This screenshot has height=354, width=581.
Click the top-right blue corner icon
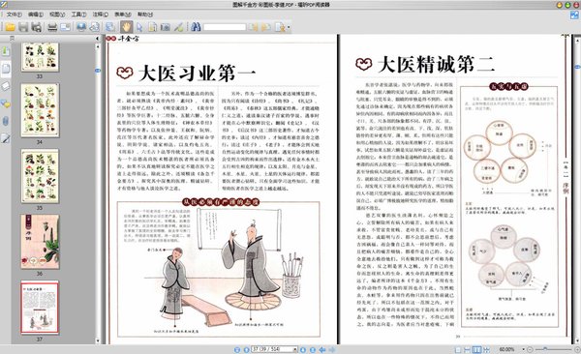point(574,15)
